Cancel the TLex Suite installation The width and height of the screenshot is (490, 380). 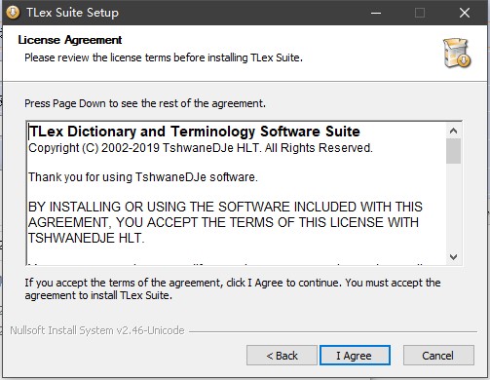pos(438,356)
